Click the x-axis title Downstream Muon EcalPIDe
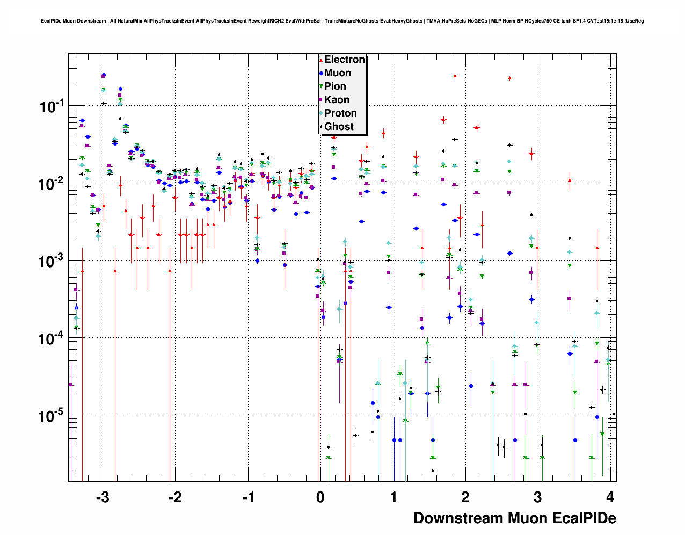685x535 pixels. click(x=514, y=518)
